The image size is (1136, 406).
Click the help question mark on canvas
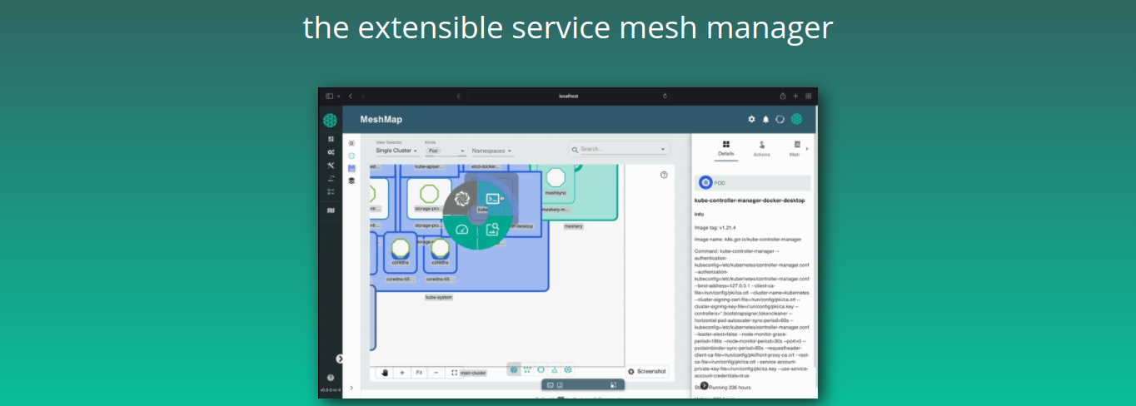point(664,175)
